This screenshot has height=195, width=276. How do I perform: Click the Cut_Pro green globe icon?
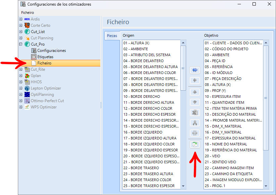(x=27, y=44)
